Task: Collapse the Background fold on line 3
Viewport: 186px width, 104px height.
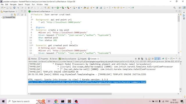Action: (33, 20)
